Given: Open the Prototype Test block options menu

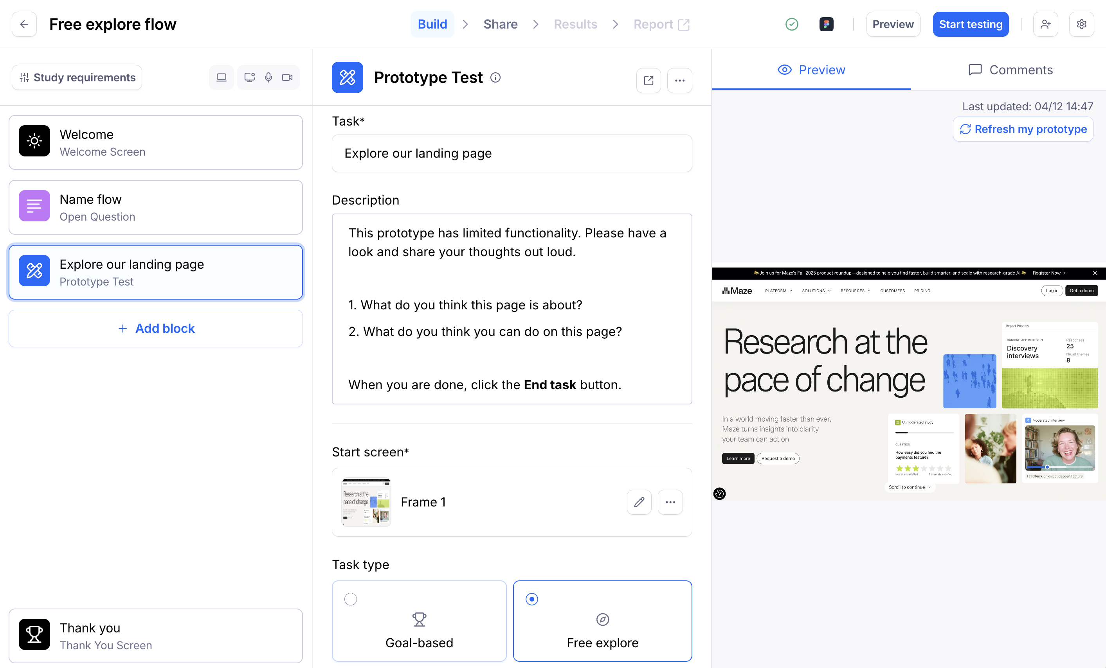Looking at the screenshot, I should point(679,80).
